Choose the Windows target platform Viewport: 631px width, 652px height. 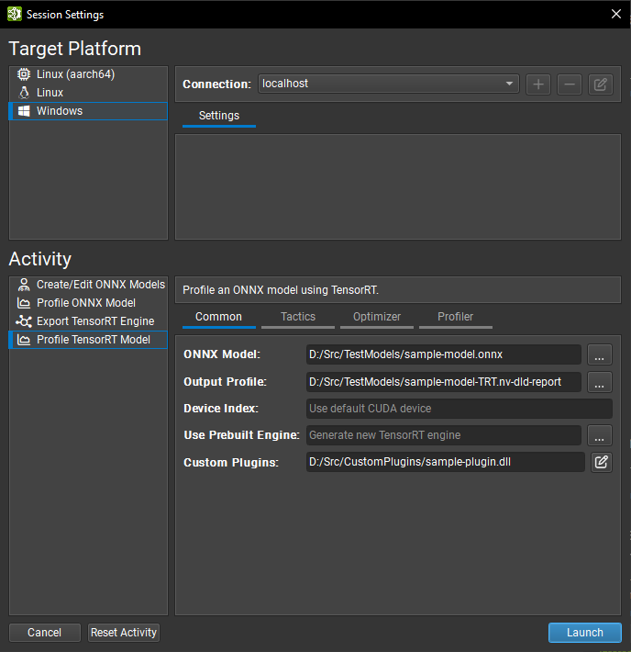[x=60, y=111]
